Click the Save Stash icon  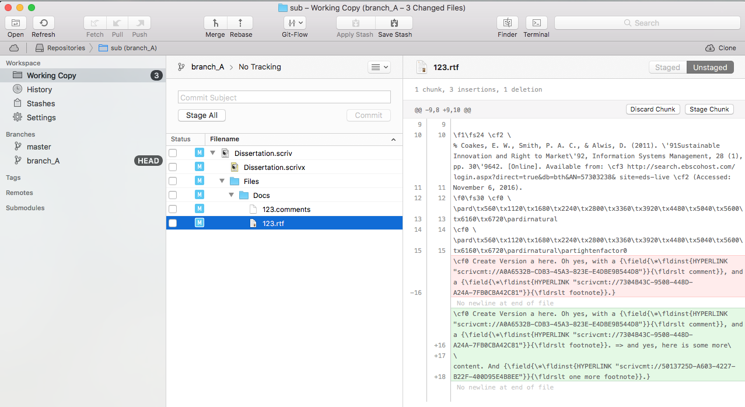tap(394, 23)
